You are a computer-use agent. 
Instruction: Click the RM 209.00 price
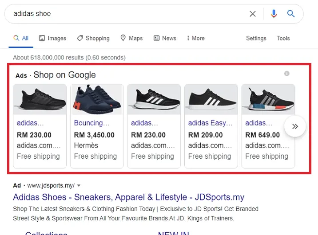[206, 135]
